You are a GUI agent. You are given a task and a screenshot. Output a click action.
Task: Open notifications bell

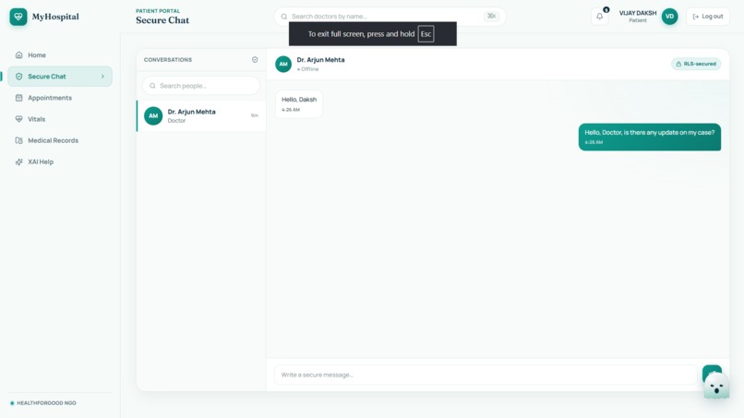click(600, 16)
